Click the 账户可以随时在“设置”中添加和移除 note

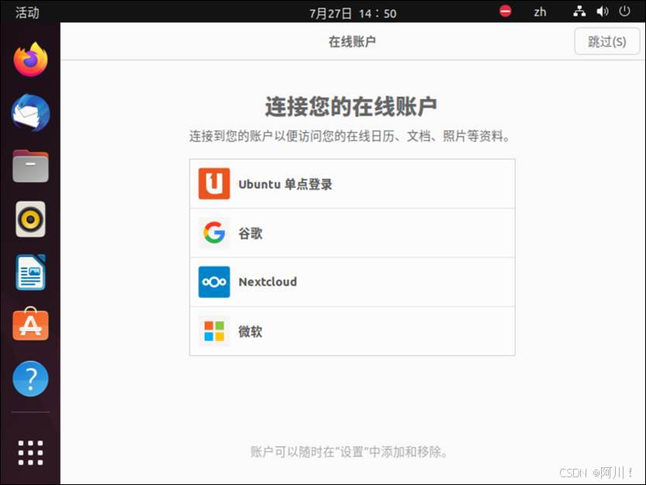point(349,452)
